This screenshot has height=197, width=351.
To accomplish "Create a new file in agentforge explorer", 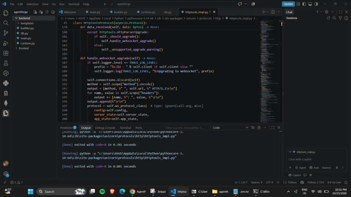I will [35, 12].
